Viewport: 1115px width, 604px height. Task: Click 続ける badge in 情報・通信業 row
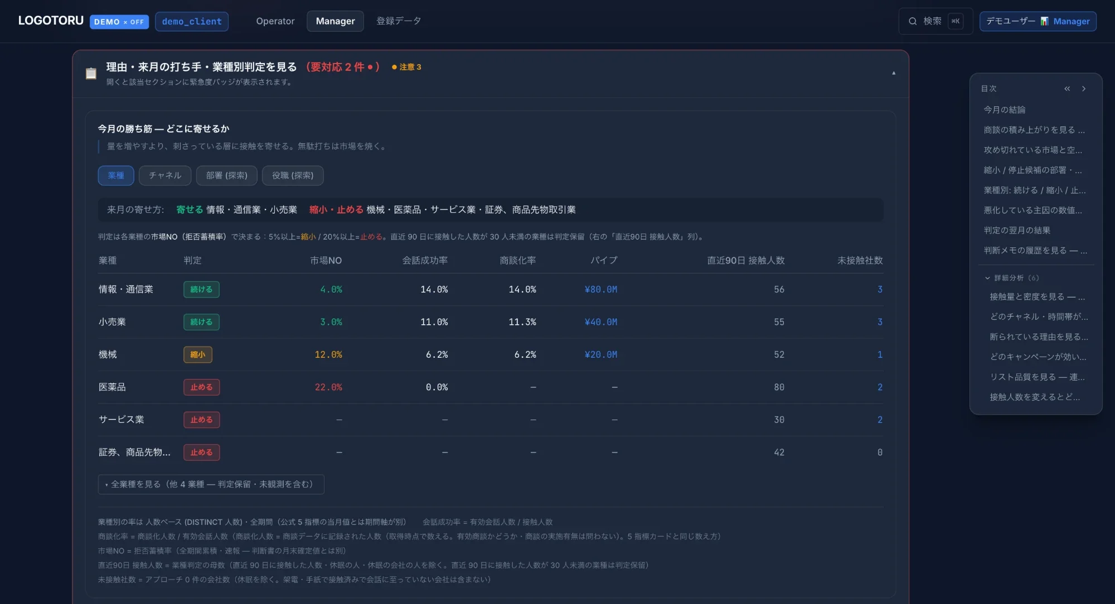tap(201, 290)
